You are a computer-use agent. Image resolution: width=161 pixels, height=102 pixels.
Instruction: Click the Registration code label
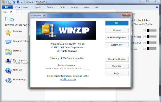(x=66, y=65)
